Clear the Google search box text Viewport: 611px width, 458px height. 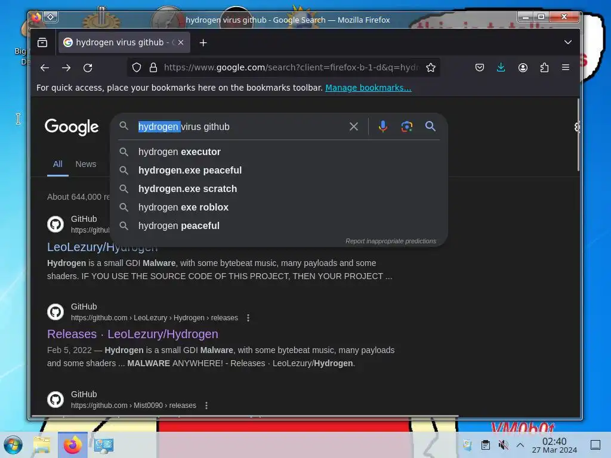[354, 126]
